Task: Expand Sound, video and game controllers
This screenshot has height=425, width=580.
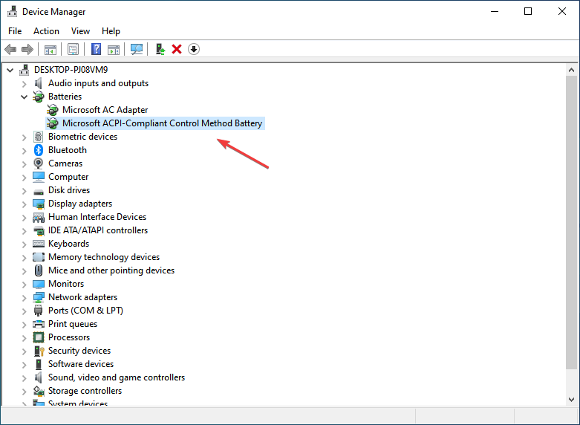Action: 24,378
